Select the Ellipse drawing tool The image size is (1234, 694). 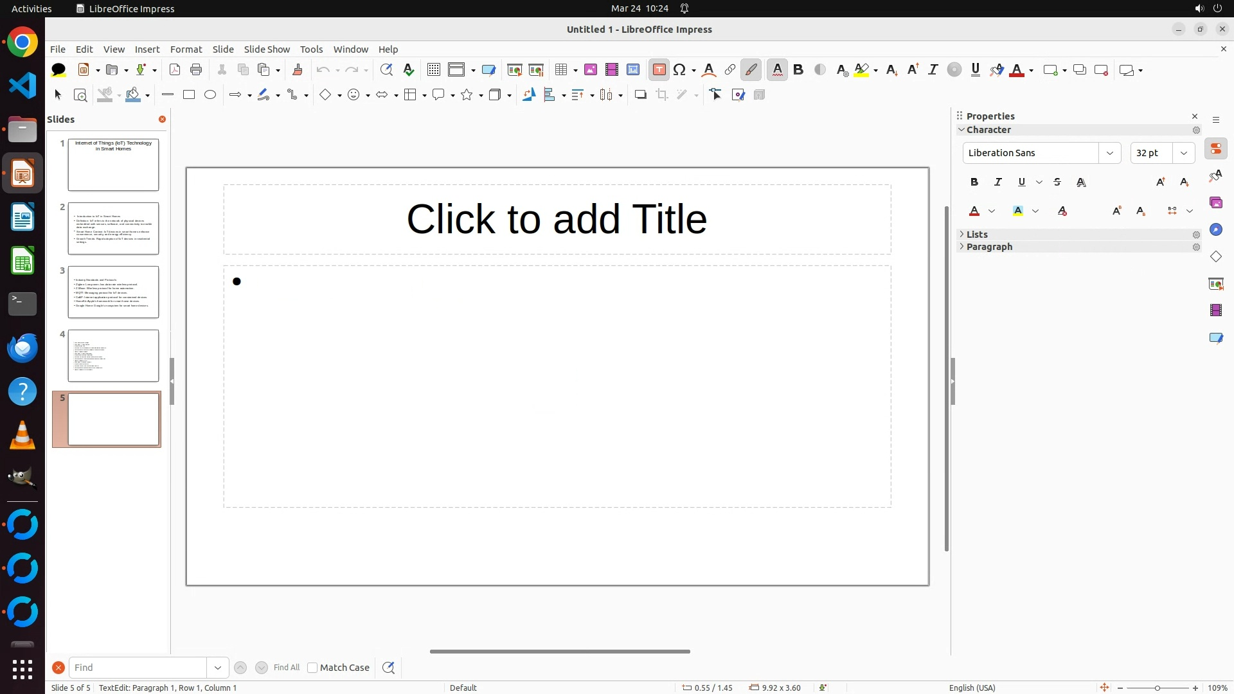[210, 95]
